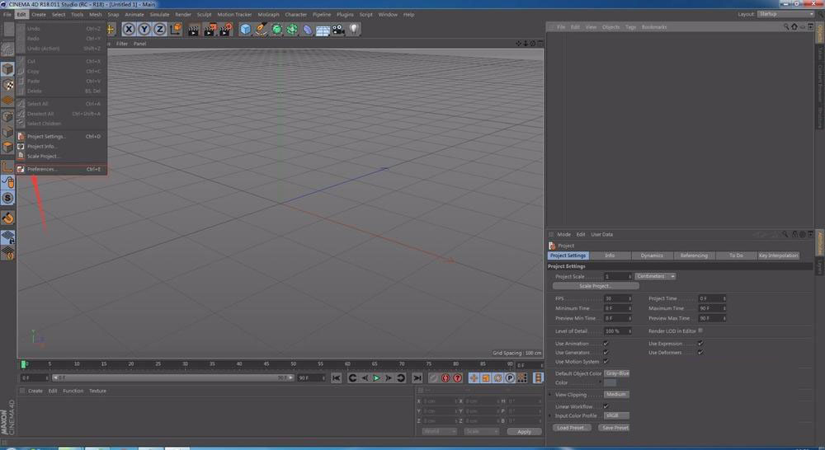825x450 pixels.
Task: Click the Enable Axis L-shaped icon
Action: 7,167
